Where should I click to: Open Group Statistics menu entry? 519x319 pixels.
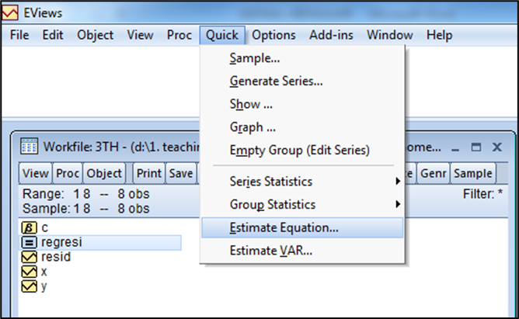(302, 205)
